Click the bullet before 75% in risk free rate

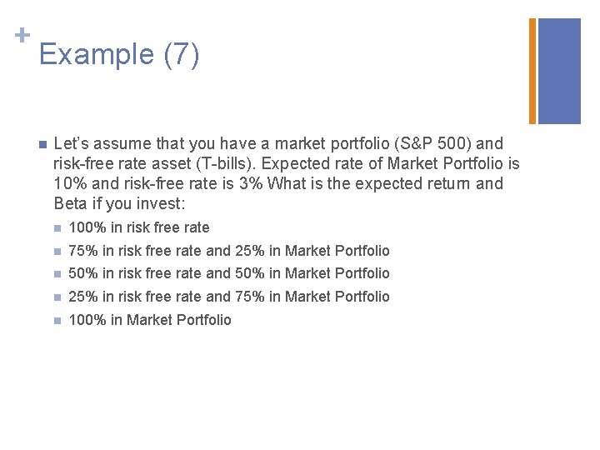tap(57, 251)
